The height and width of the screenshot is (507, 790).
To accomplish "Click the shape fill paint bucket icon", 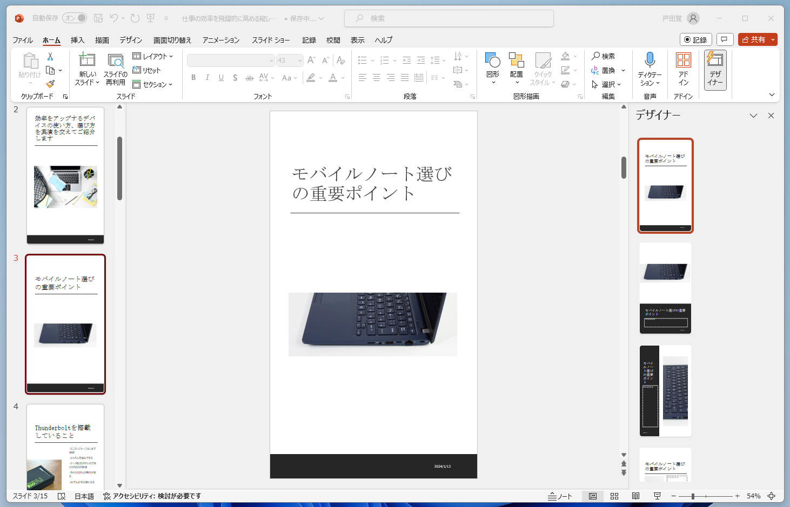I will pos(565,56).
